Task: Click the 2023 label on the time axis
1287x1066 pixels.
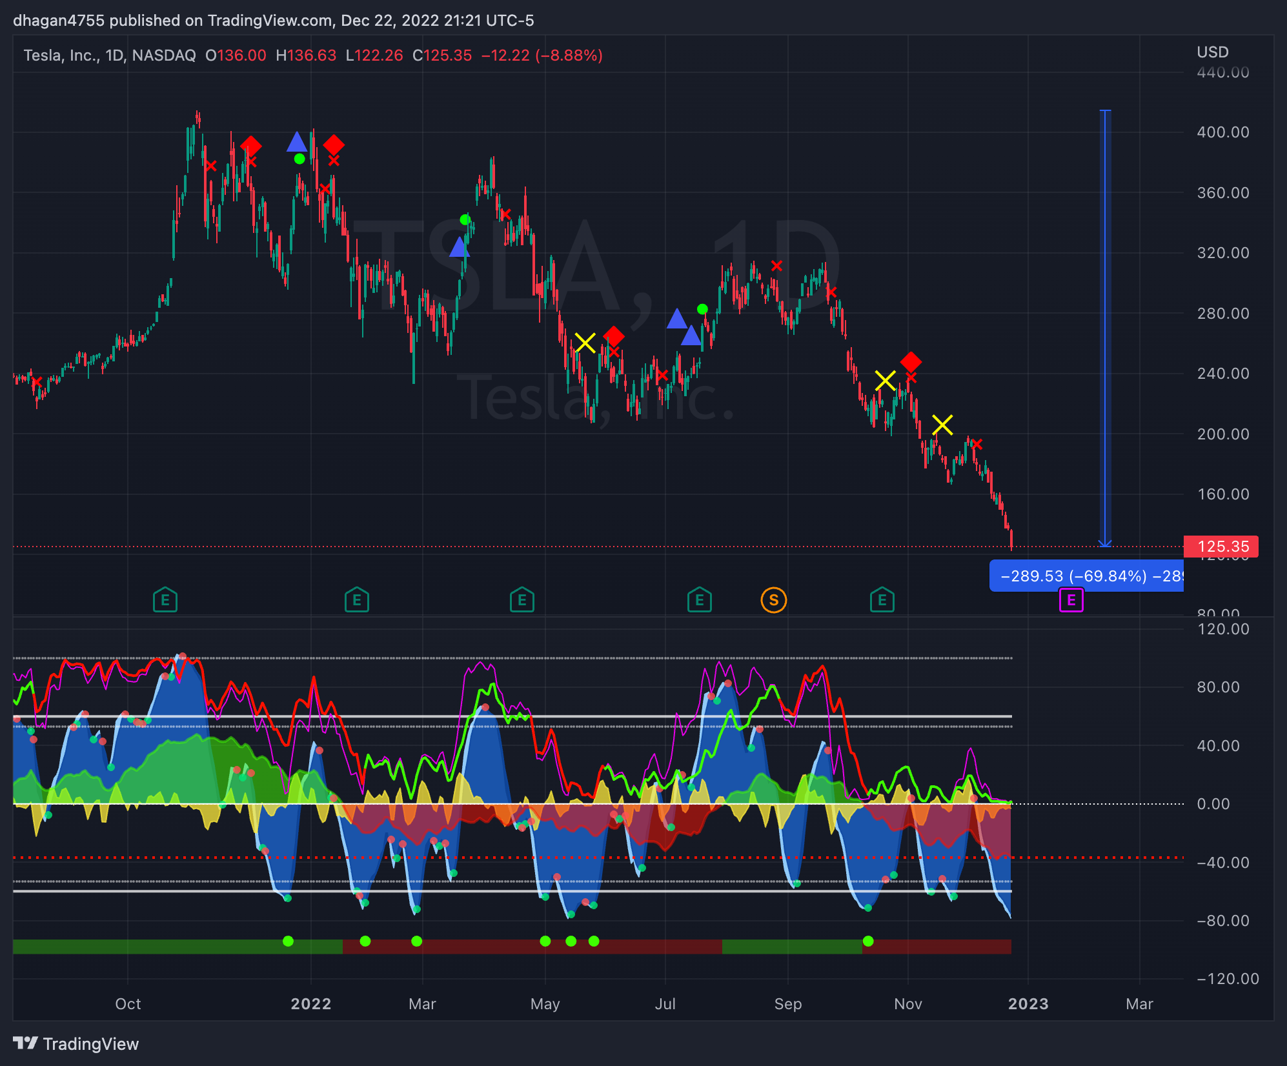Action: [x=1028, y=1003]
